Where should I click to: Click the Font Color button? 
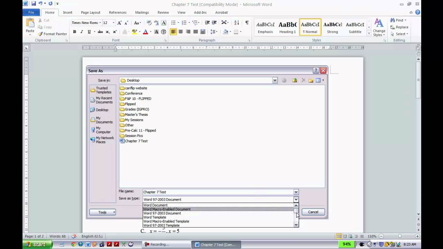coord(146,32)
